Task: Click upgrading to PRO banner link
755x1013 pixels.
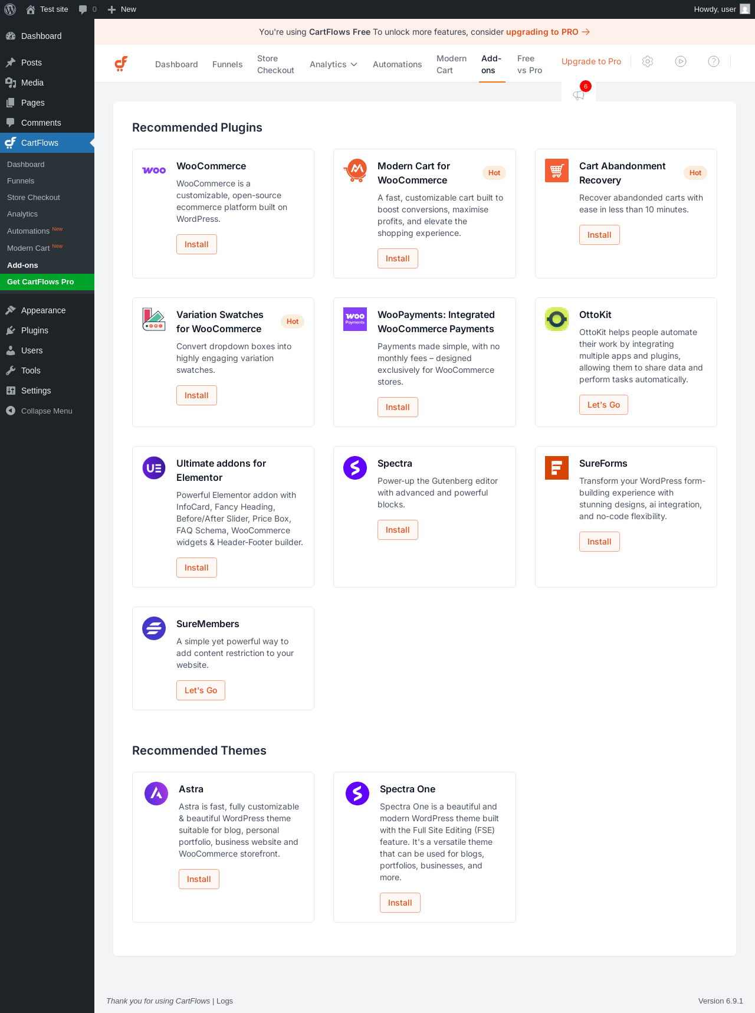Action: tap(547, 32)
